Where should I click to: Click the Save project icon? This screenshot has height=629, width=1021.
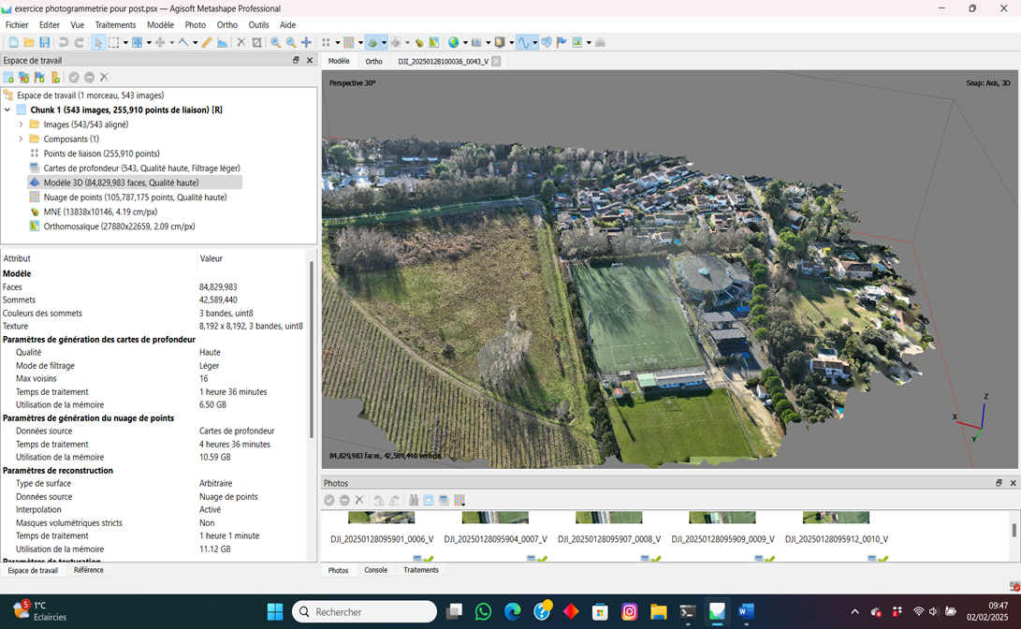pyautogui.click(x=44, y=42)
